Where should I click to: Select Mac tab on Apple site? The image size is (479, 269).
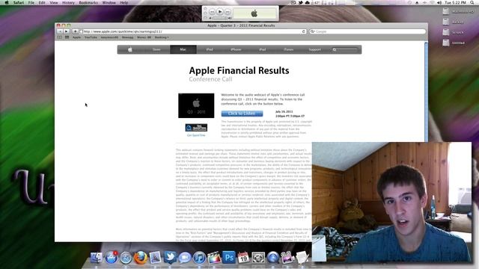coord(183,49)
